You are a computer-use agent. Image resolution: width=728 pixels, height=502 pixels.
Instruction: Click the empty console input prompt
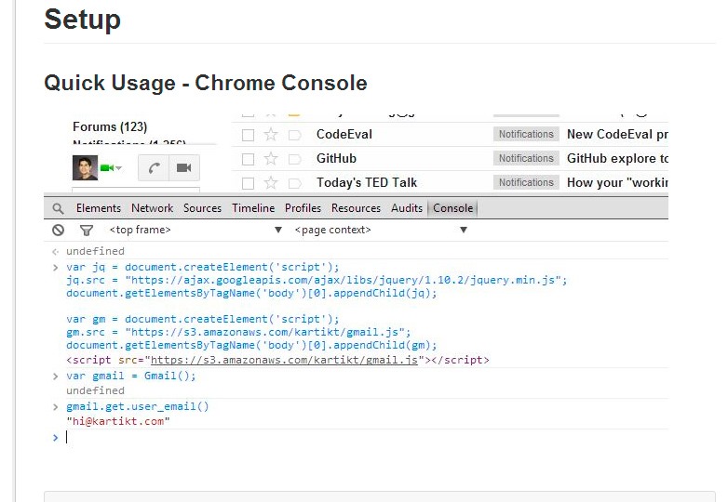coord(279,437)
